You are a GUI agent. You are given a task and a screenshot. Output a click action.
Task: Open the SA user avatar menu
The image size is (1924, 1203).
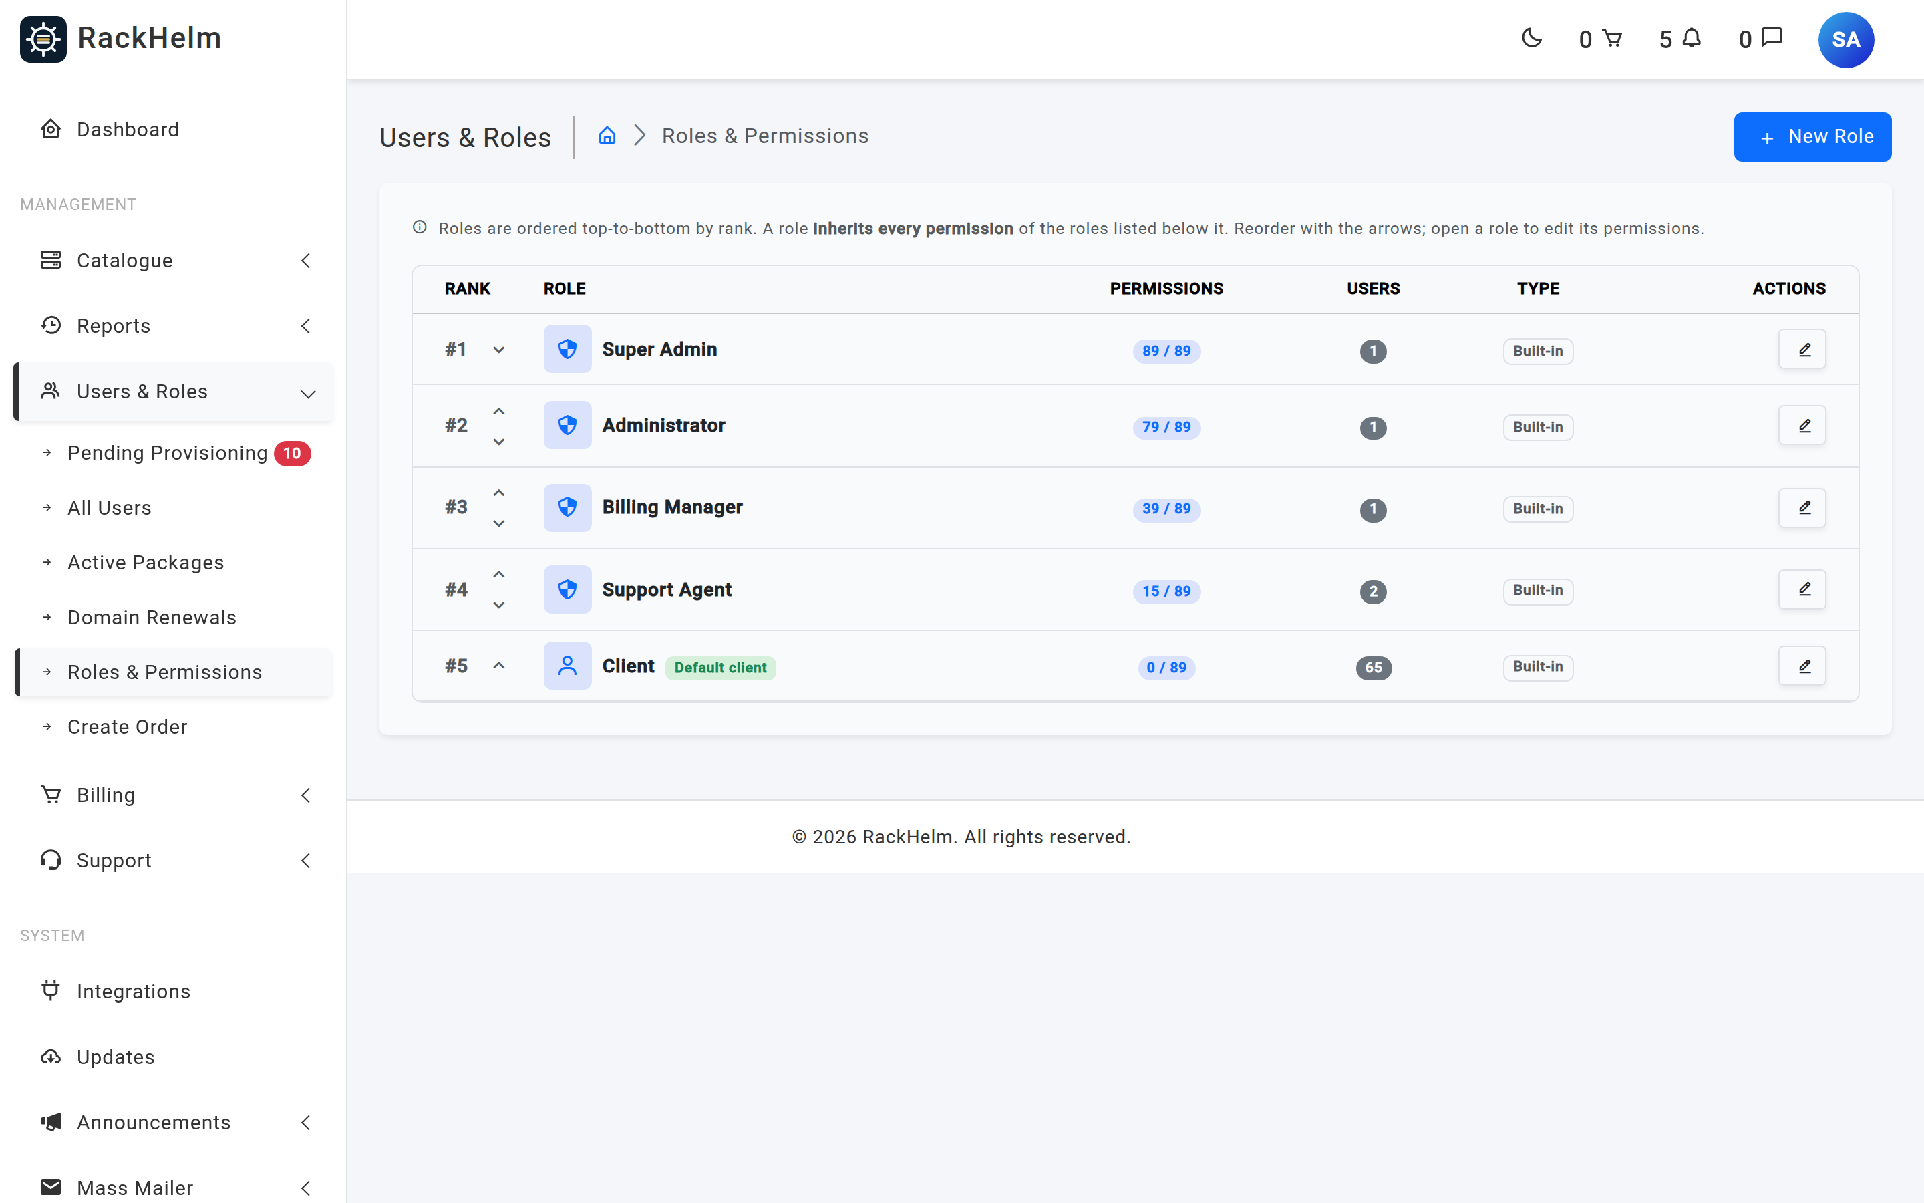pyautogui.click(x=1845, y=40)
